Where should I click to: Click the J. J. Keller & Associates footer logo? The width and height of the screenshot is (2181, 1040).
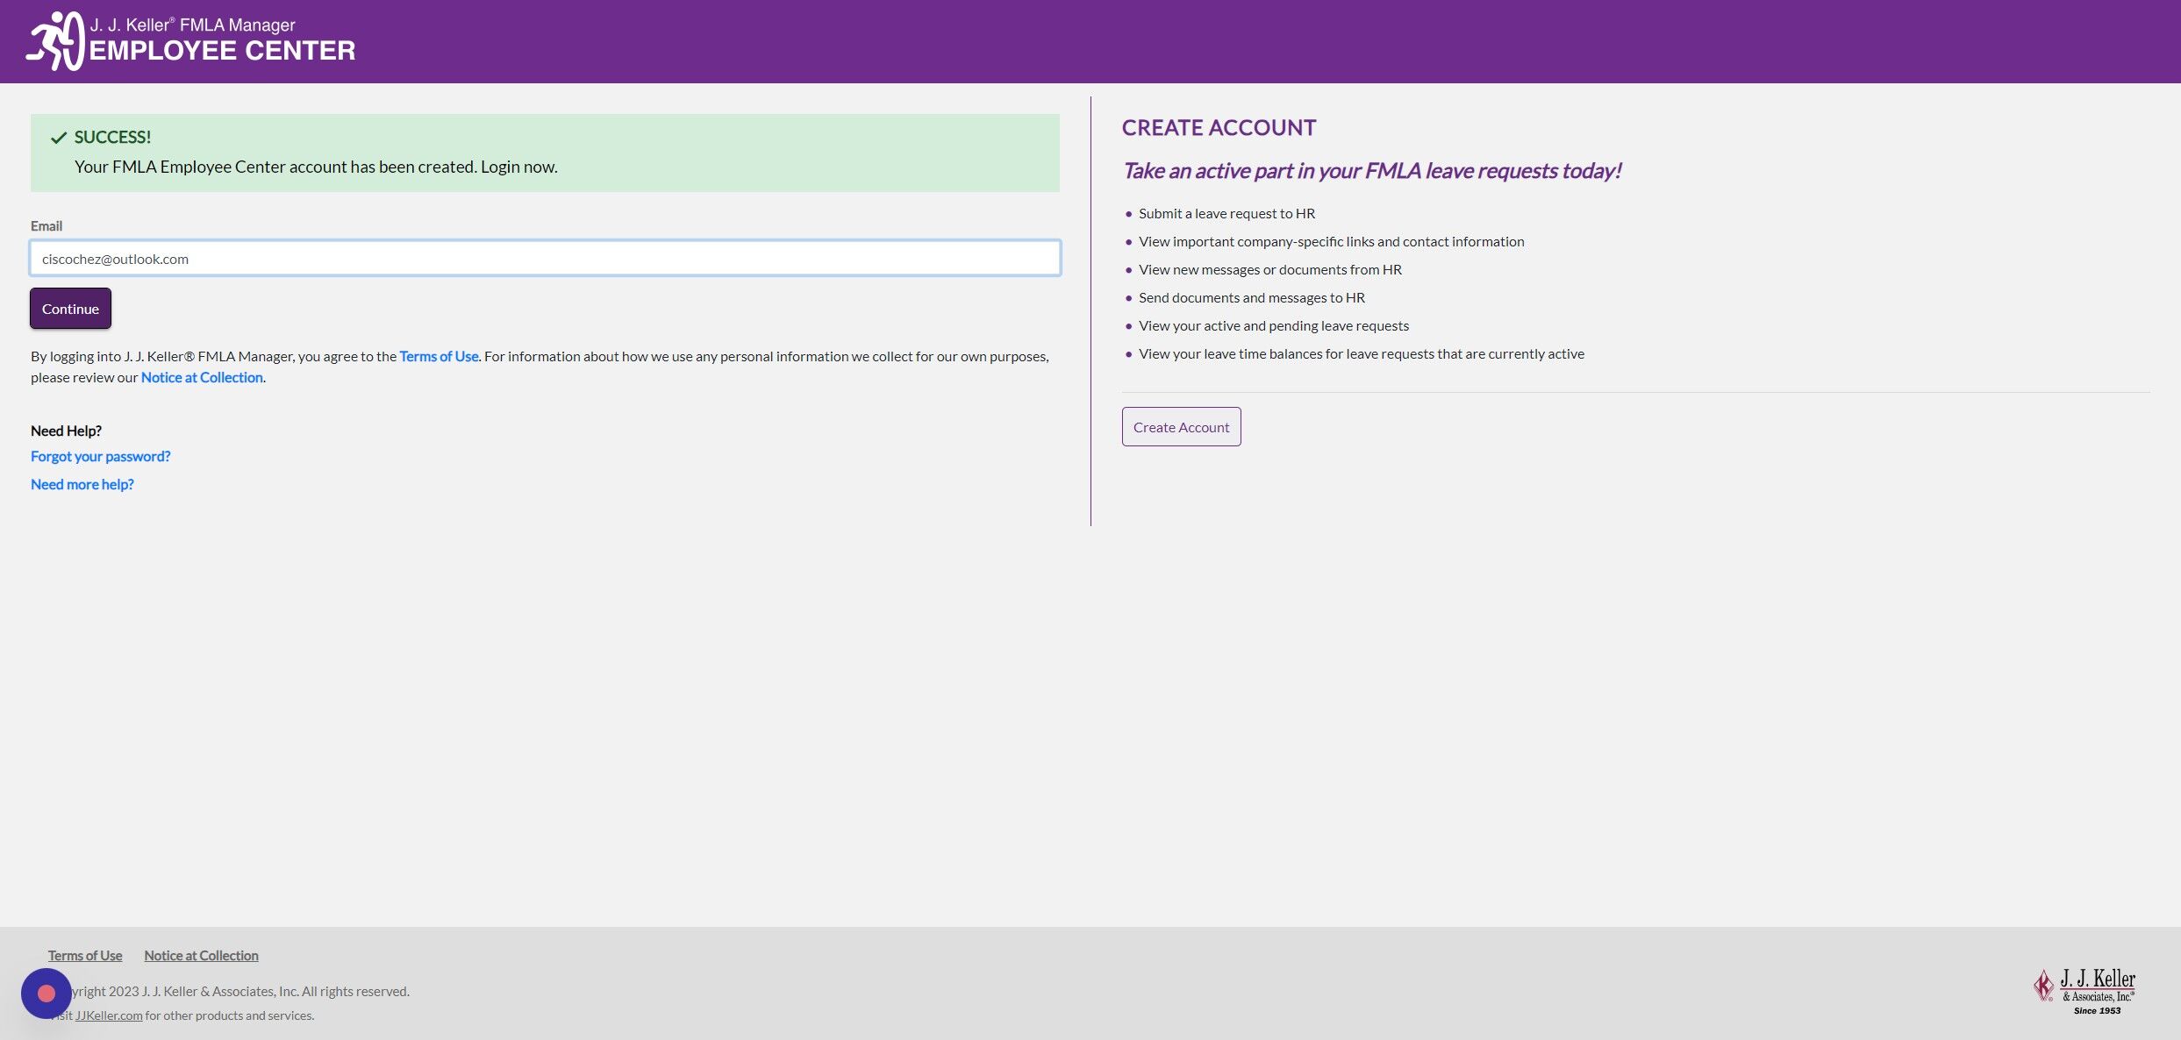coord(2085,992)
